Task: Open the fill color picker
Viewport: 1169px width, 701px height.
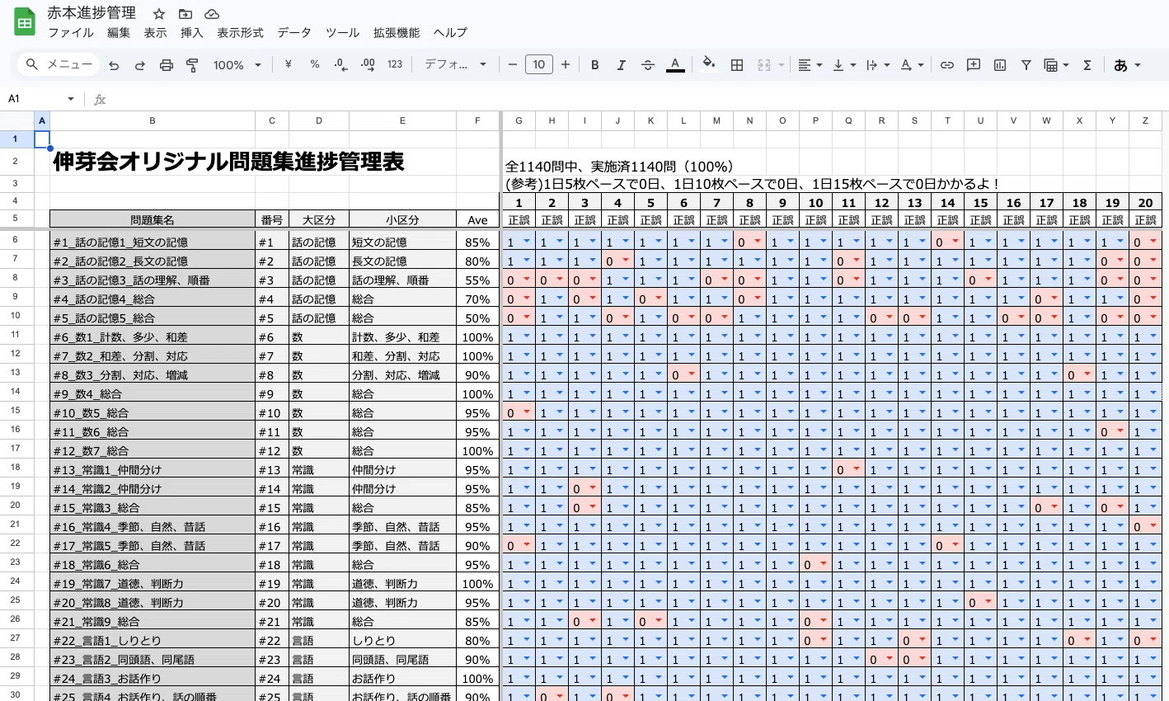Action: point(709,64)
